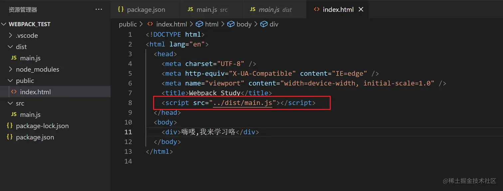Screen dimensions: 503x191
Task: Open the explorer more actions ellipsis
Action: (99, 9)
